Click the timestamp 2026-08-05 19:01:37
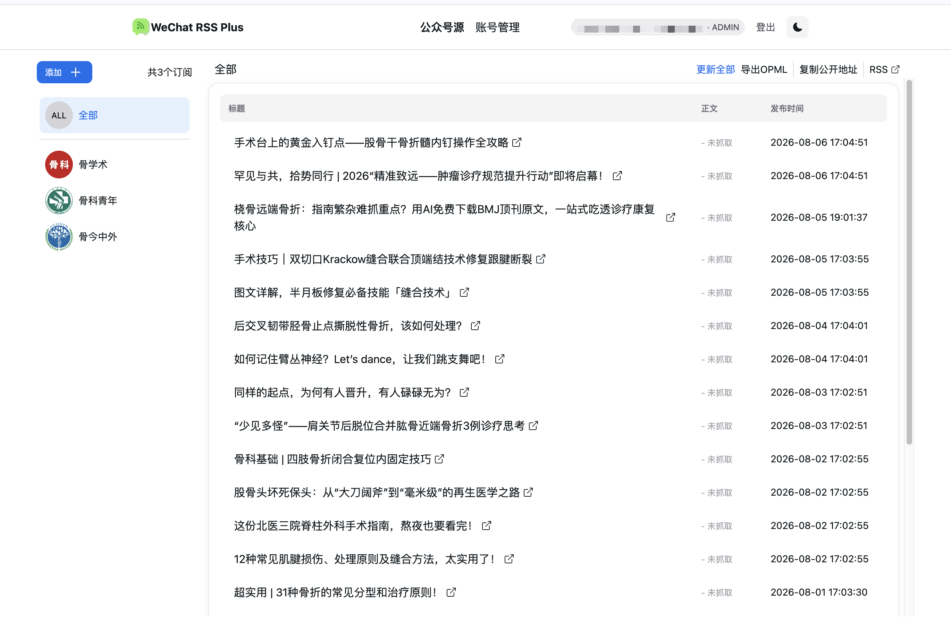 (x=819, y=217)
